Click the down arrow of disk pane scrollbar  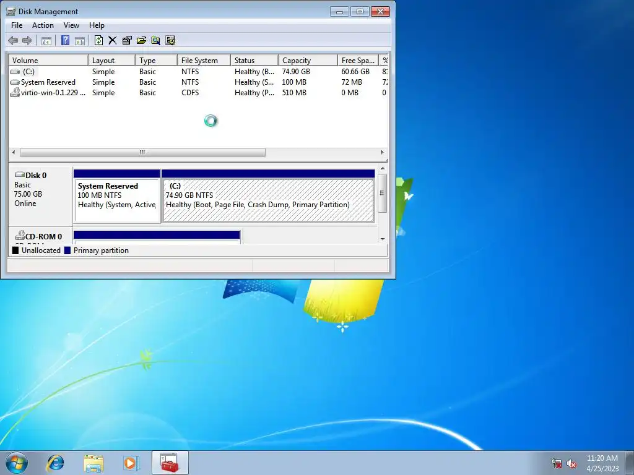[x=383, y=239]
